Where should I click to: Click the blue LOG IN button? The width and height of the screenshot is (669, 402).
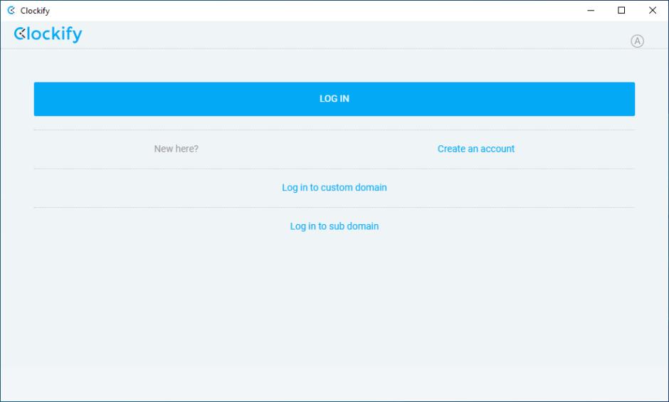click(334, 99)
